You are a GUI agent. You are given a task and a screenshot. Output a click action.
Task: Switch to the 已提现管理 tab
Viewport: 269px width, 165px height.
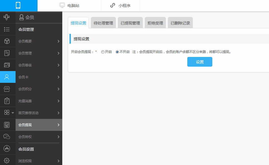click(x=130, y=23)
